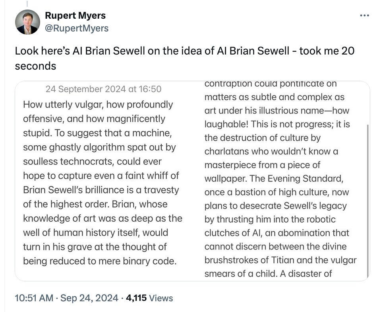Click the scrollbar inside the right screenshot
Screen dimensions: 379x312
coord(367,199)
